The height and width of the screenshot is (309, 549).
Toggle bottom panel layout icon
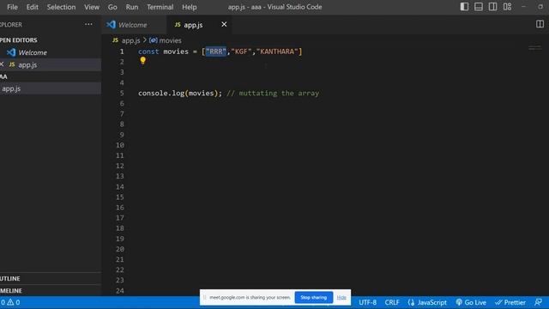479,7
